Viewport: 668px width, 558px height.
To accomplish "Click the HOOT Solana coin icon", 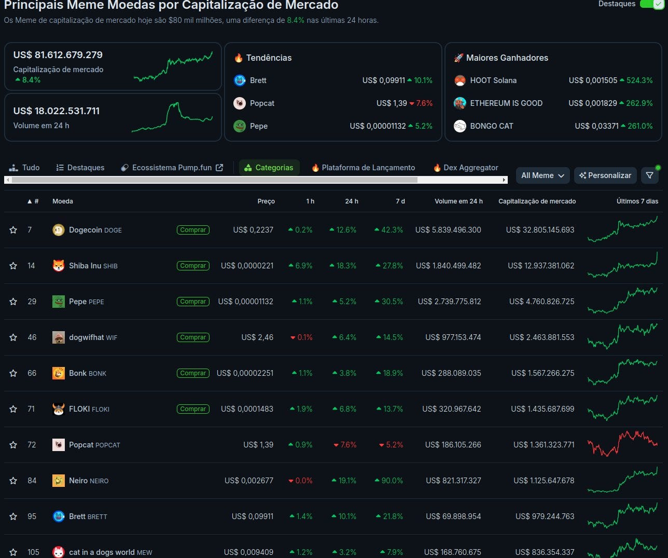I will click(x=460, y=80).
